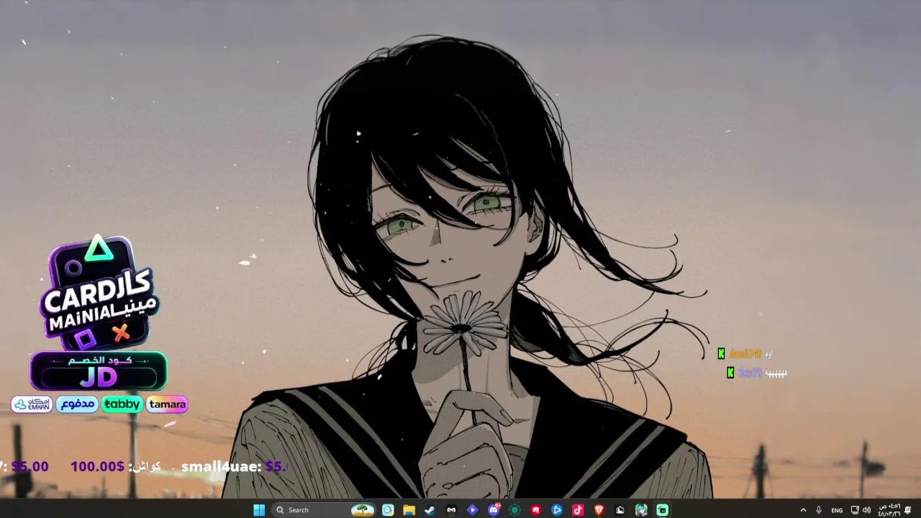Open the blue circular taskbar app

pyautogui.click(x=557, y=510)
